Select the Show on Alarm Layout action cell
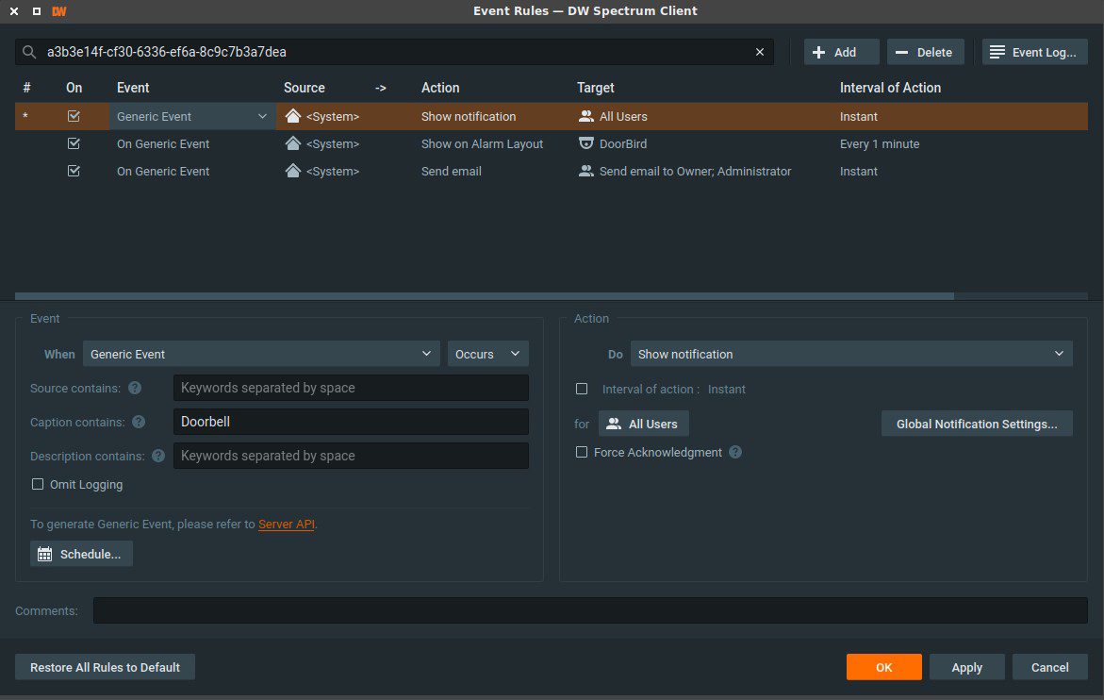The width and height of the screenshot is (1104, 700). pyautogui.click(x=483, y=143)
